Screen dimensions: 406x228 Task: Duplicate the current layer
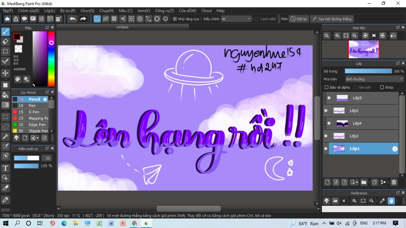tap(374, 182)
